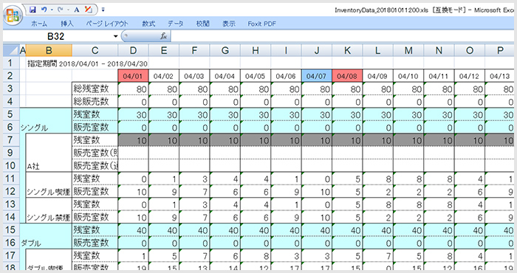Select the red 04/01 date cell
This screenshot has height=273, width=517.
click(x=133, y=76)
